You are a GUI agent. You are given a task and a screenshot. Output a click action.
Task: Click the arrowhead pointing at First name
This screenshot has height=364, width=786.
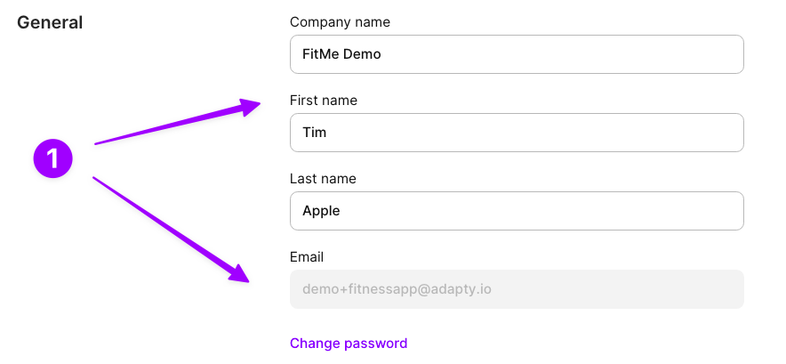tap(249, 107)
